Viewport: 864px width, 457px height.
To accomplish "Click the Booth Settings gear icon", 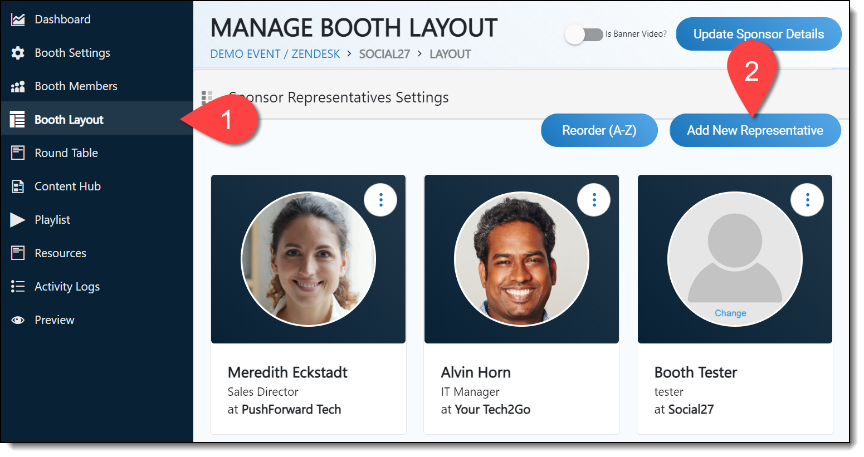I will (18, 53).
